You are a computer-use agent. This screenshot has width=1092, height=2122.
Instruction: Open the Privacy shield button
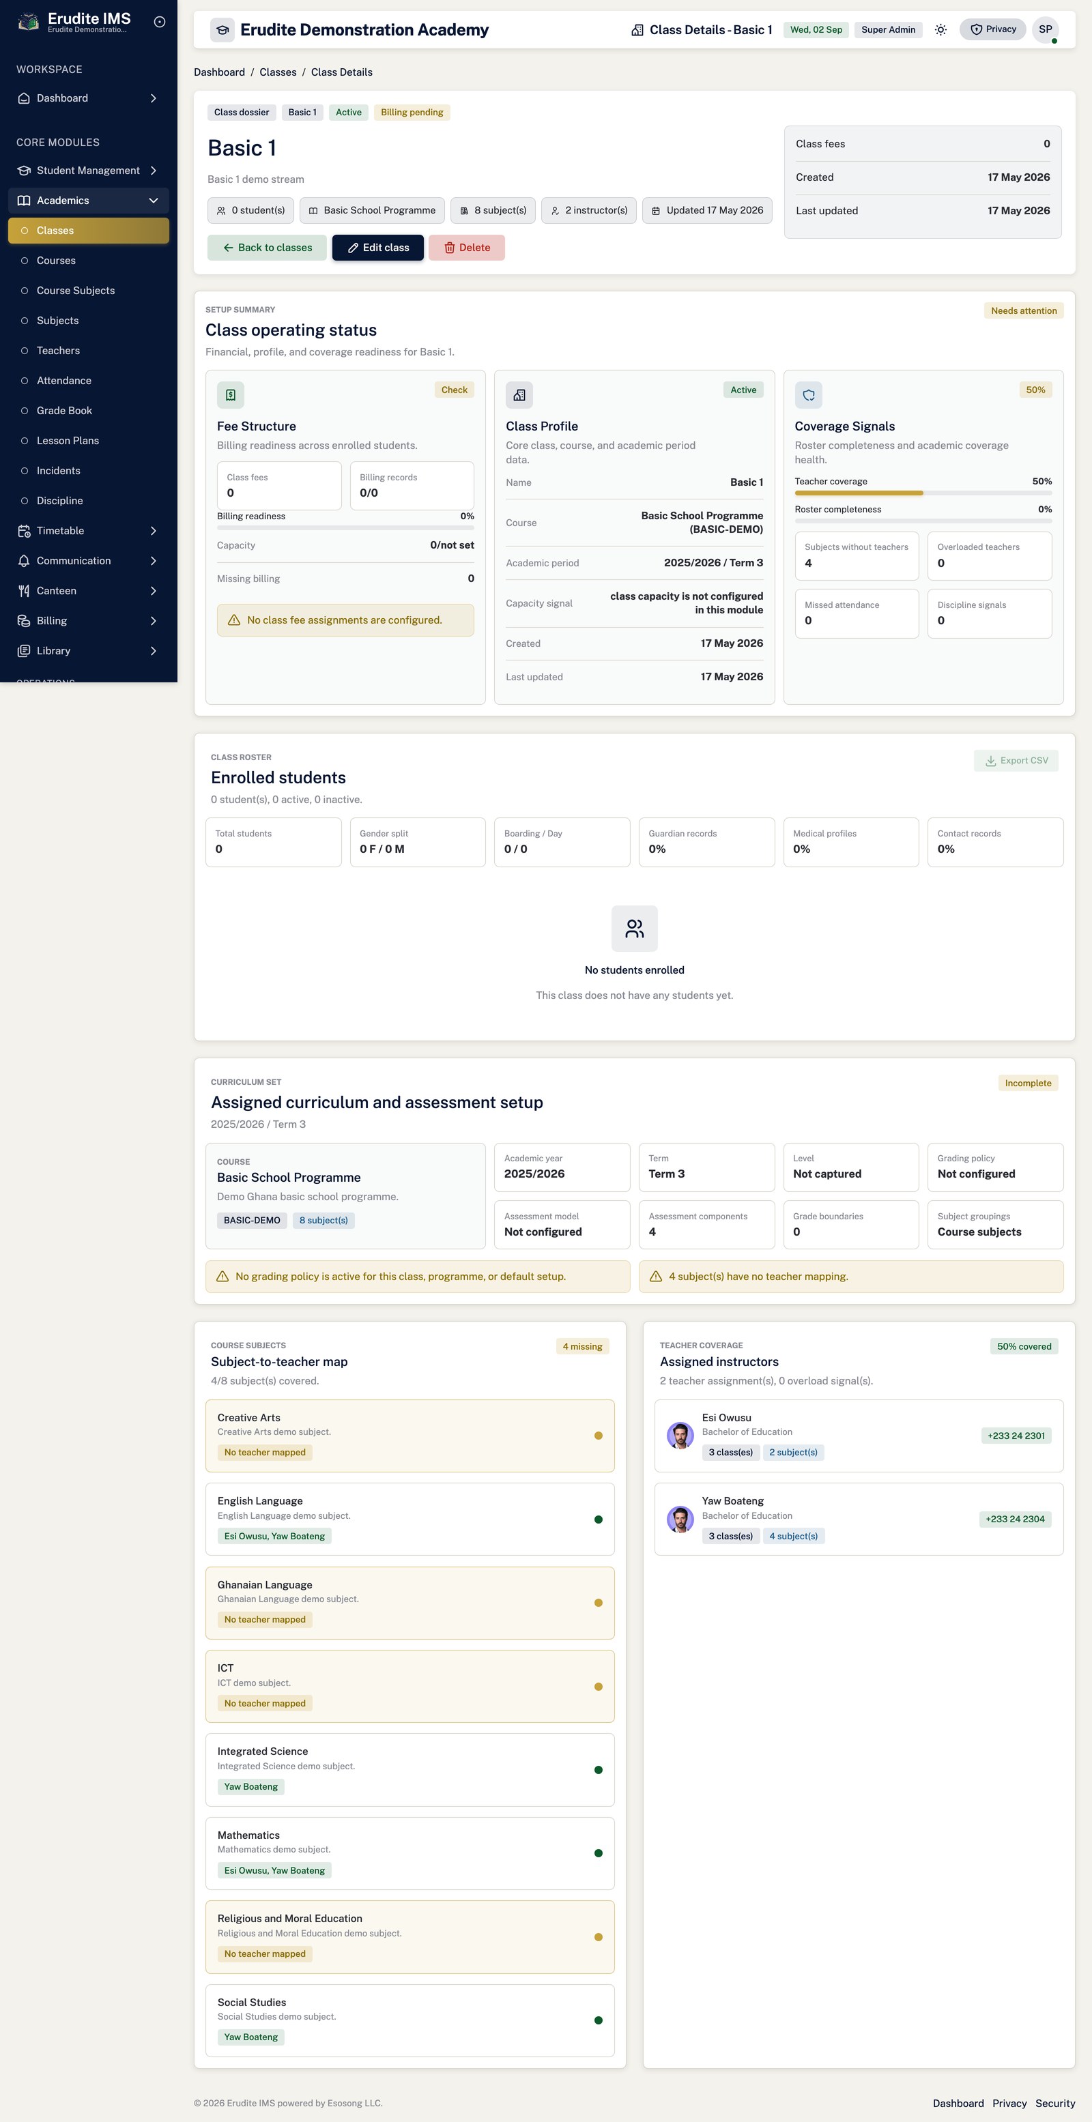coord(992,29)
